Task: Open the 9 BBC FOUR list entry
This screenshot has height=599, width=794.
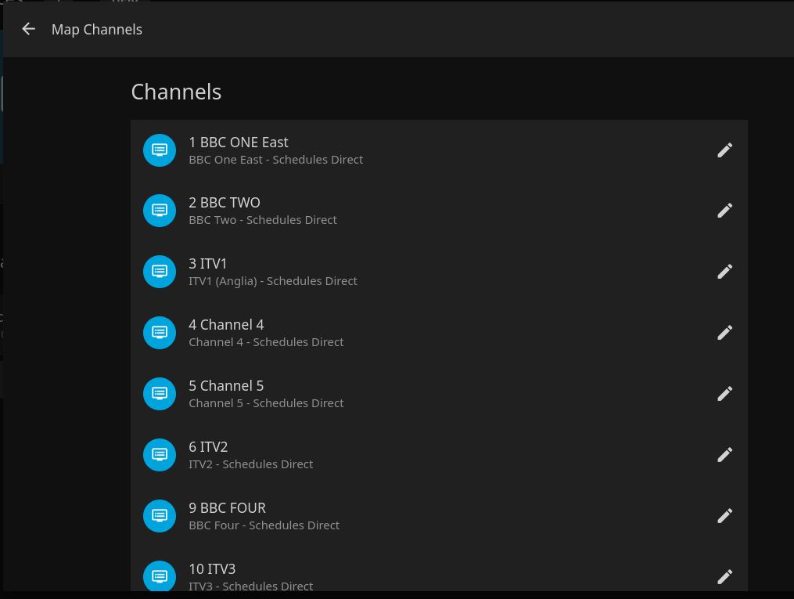Action: click(x=227, y=508)
